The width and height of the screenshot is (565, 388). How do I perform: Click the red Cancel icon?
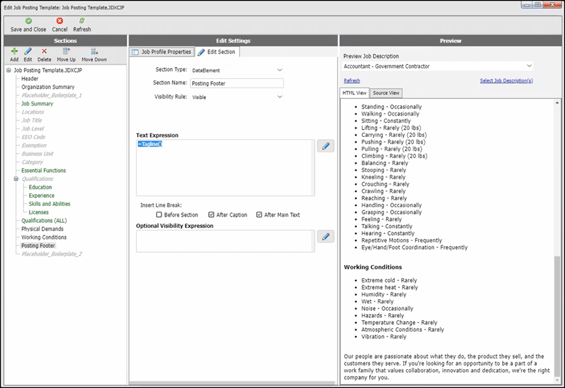[60, 21]
